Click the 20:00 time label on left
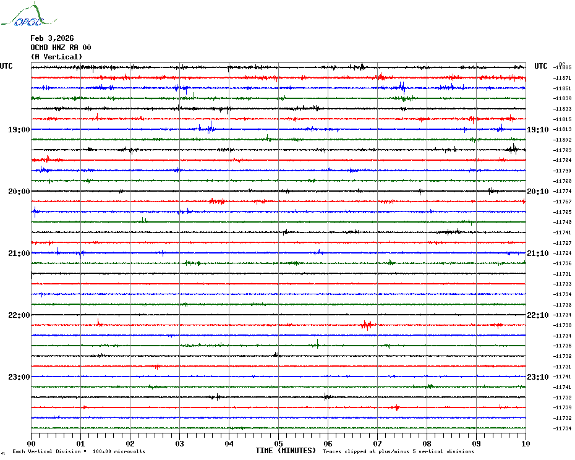The width and height of the screenshot is (575, 460). point(19,192)
